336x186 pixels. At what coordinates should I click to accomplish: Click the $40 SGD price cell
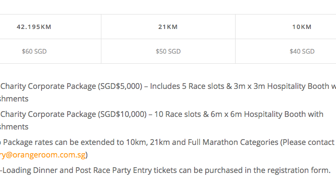click(x=302, y=51)
